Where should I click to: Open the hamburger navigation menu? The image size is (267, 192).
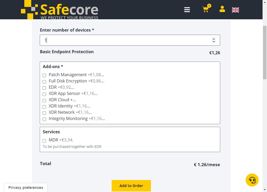pos(187,10)
